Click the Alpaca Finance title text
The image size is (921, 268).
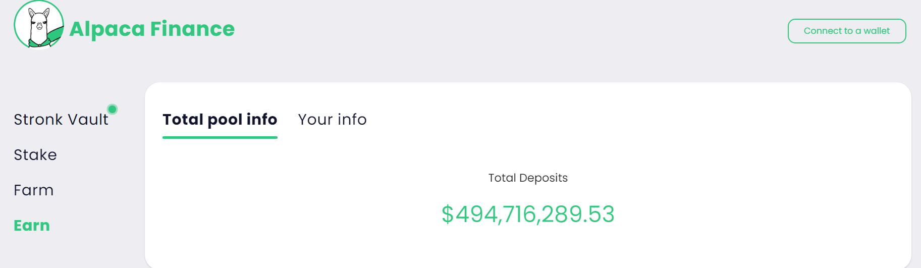[152, 29]
